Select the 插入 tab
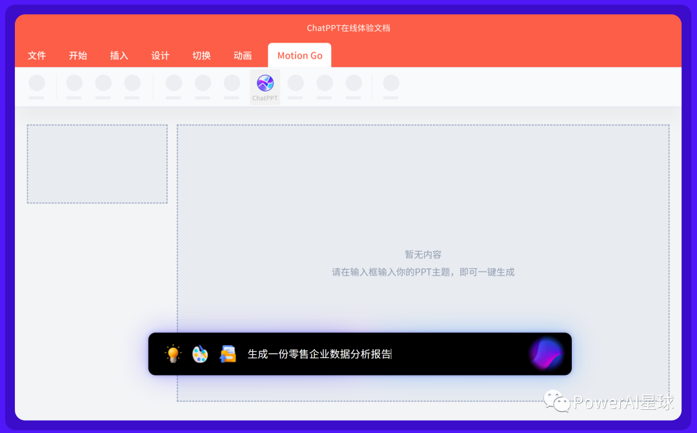Viewport: 697px width, 433px height. pyautogui.click(x=119, y=55)
